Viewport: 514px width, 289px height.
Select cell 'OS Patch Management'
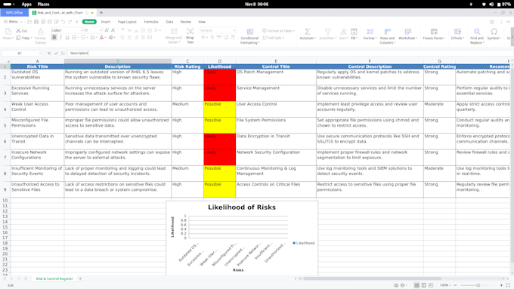point(276,77)
